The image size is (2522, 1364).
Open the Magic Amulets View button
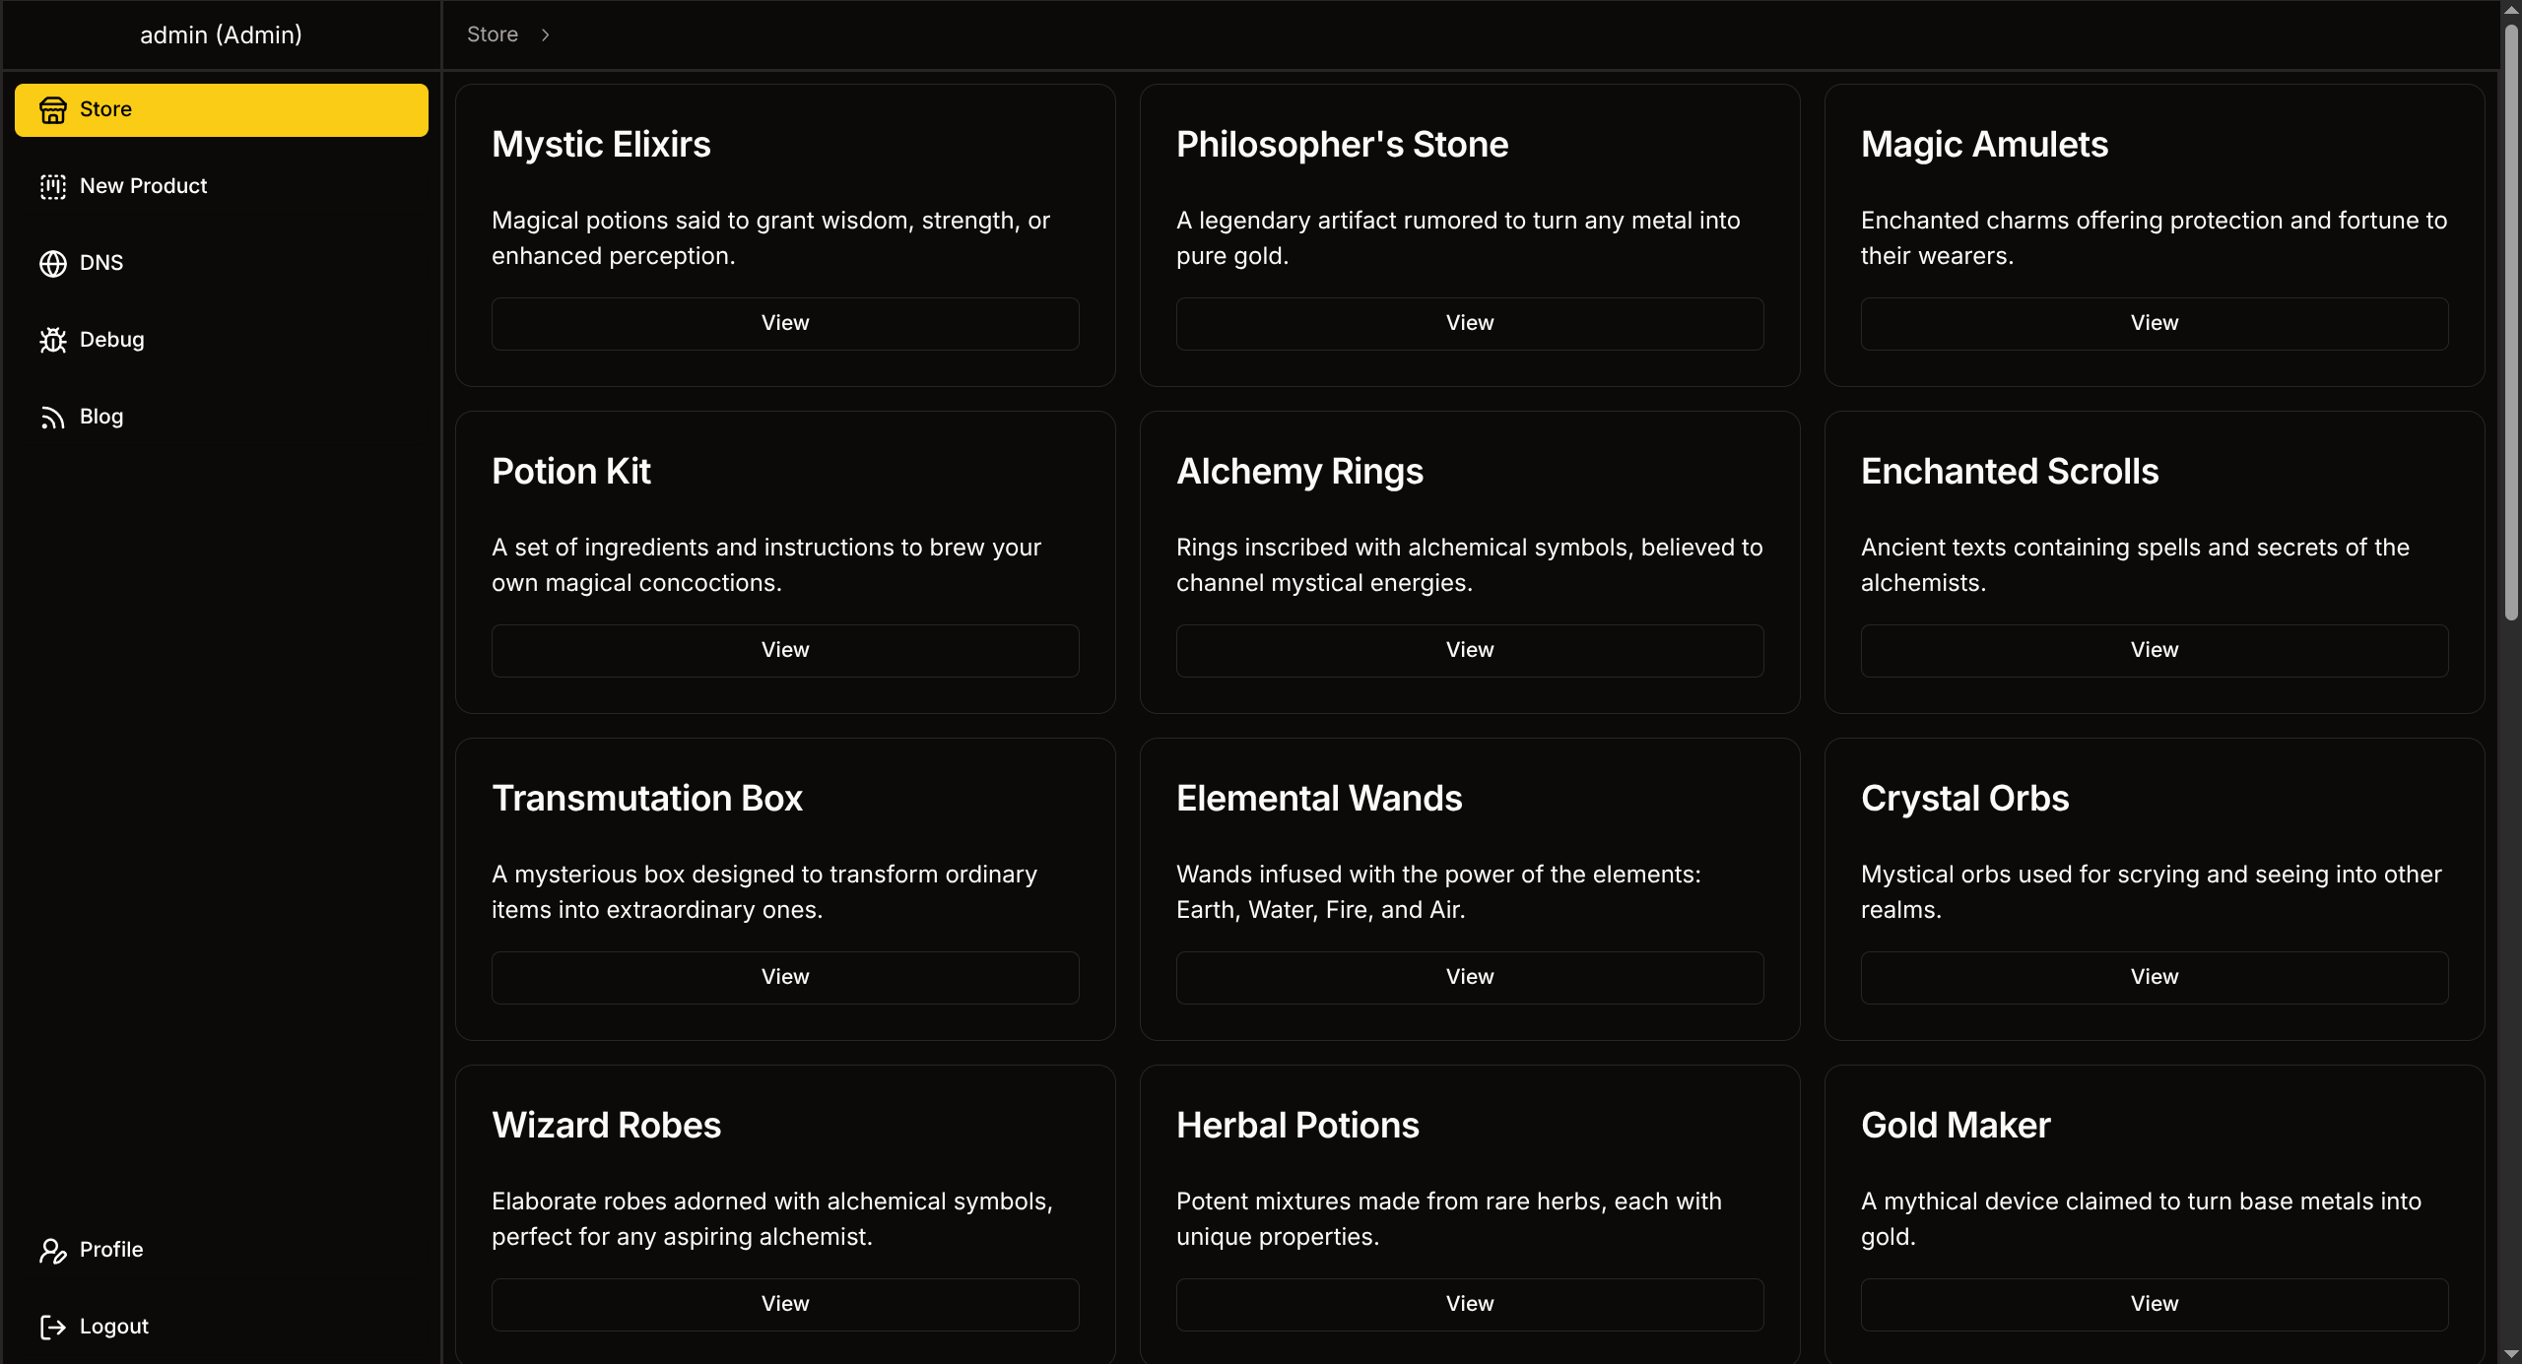click(2154, 323)
